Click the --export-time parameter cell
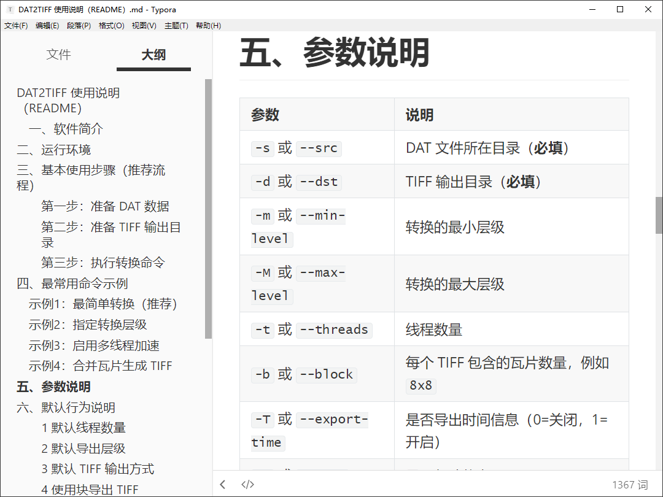 pyautogui.click(x=317, y=431)
